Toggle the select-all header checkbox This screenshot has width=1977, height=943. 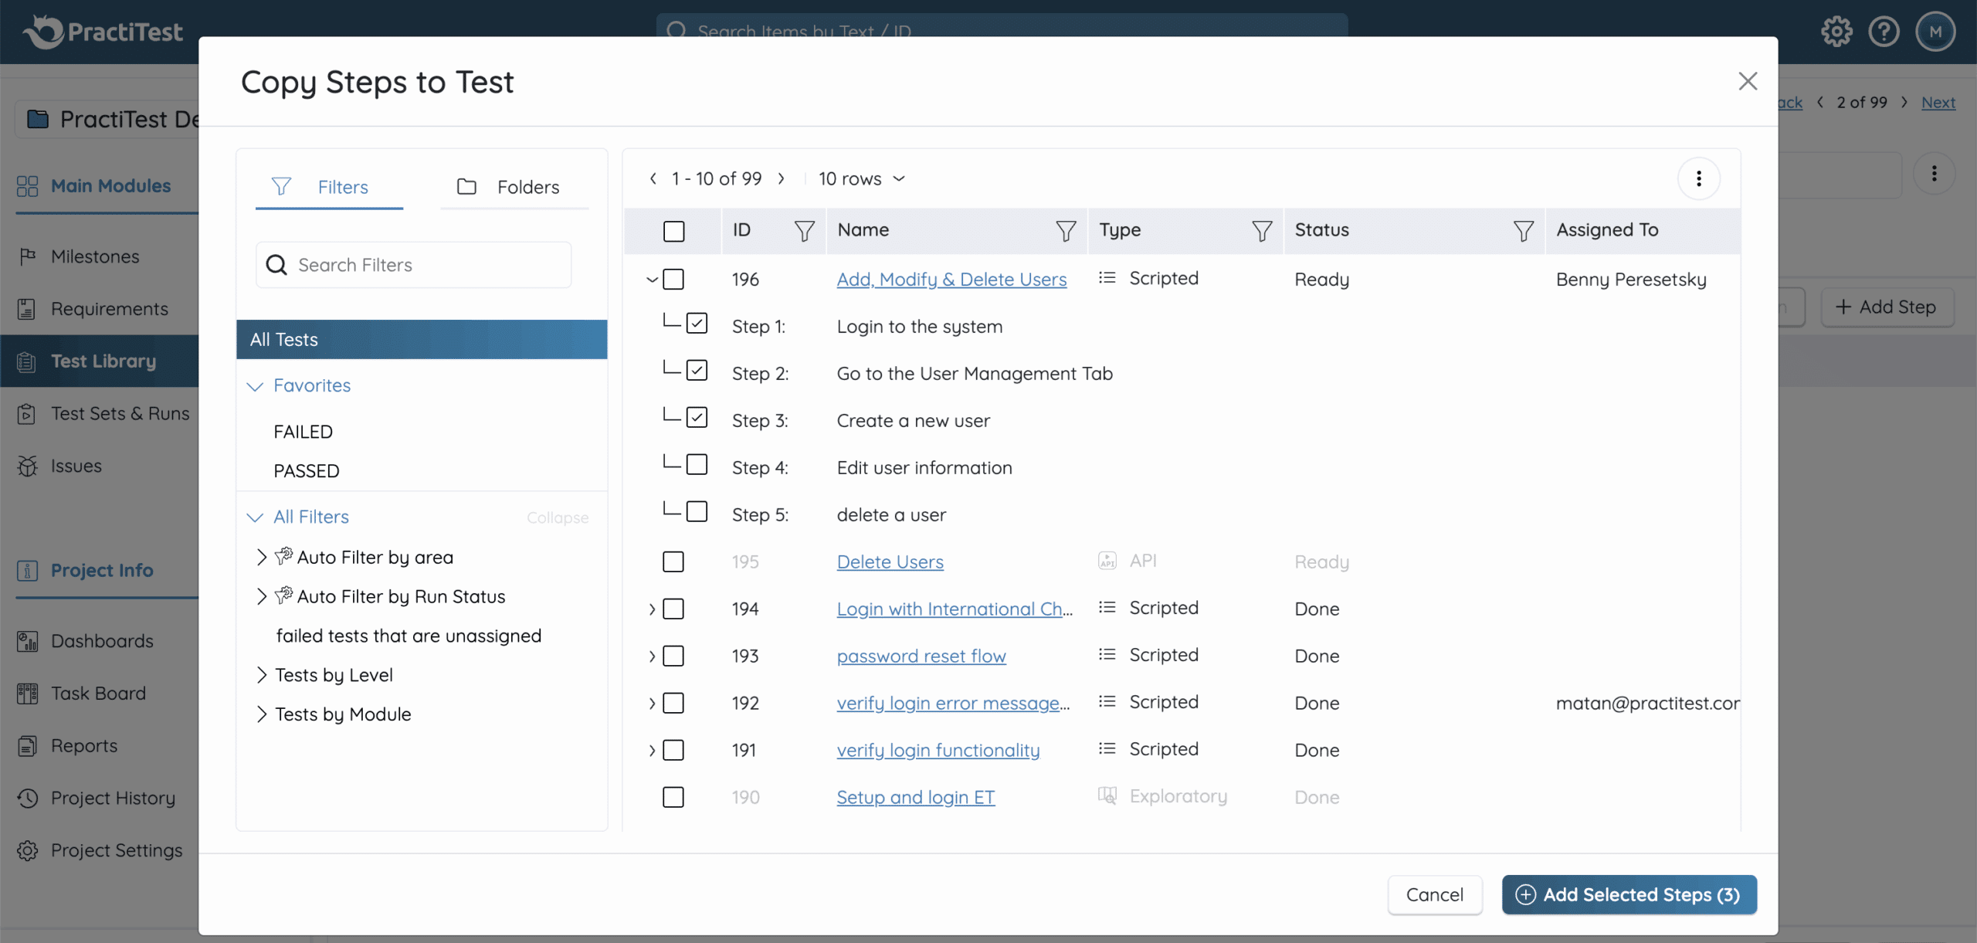[673, 231]
